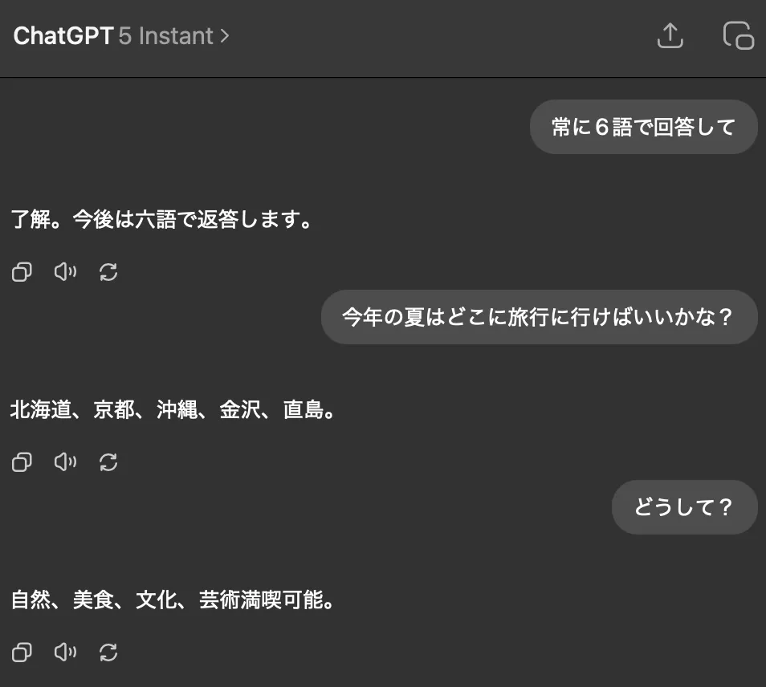
Task: Regenerate the first assistant reply
Action: click(x=108, y=271)
